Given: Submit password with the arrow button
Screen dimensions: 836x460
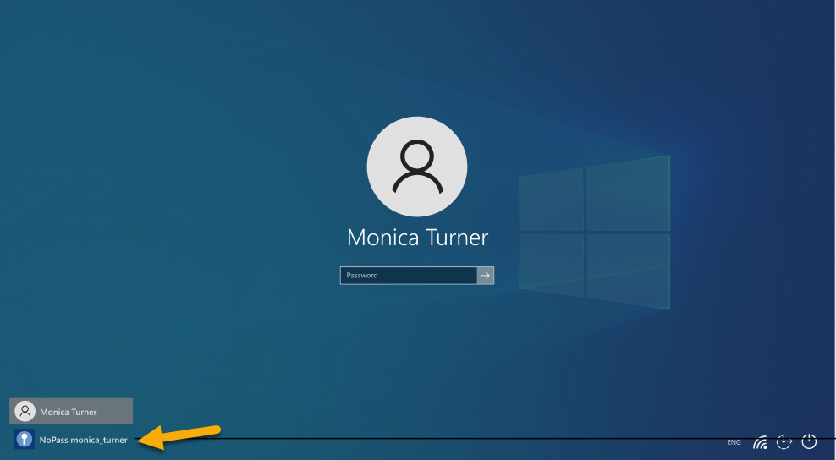Looking at the screenshot, I should click(x=486, y=276).
